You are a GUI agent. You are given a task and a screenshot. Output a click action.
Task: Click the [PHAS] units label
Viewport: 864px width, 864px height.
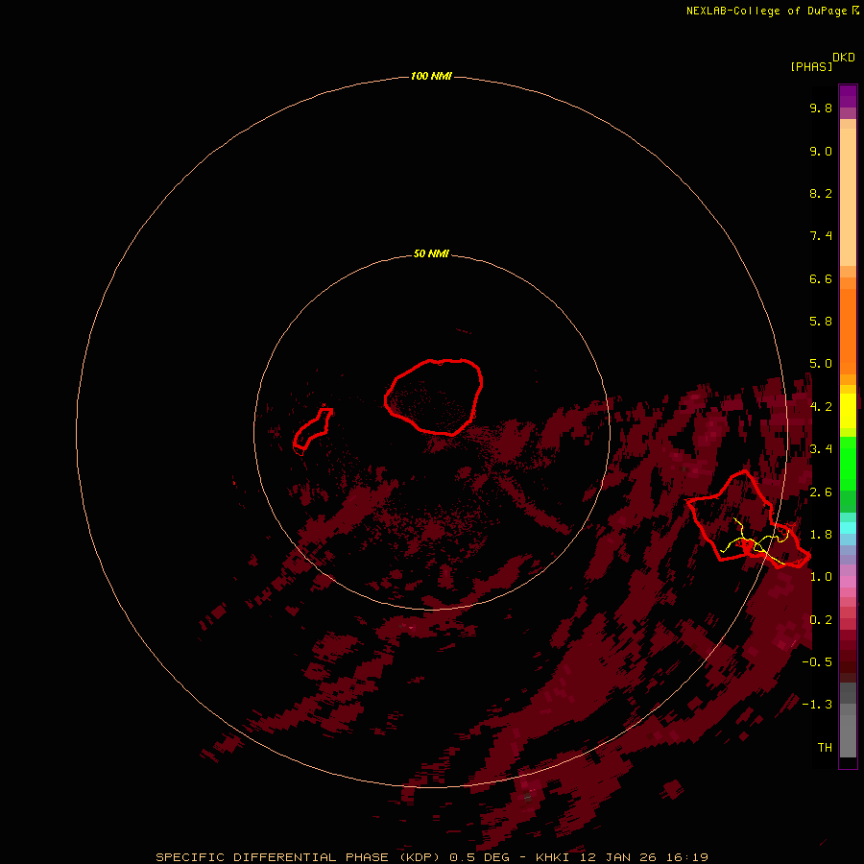coord(811,66)
